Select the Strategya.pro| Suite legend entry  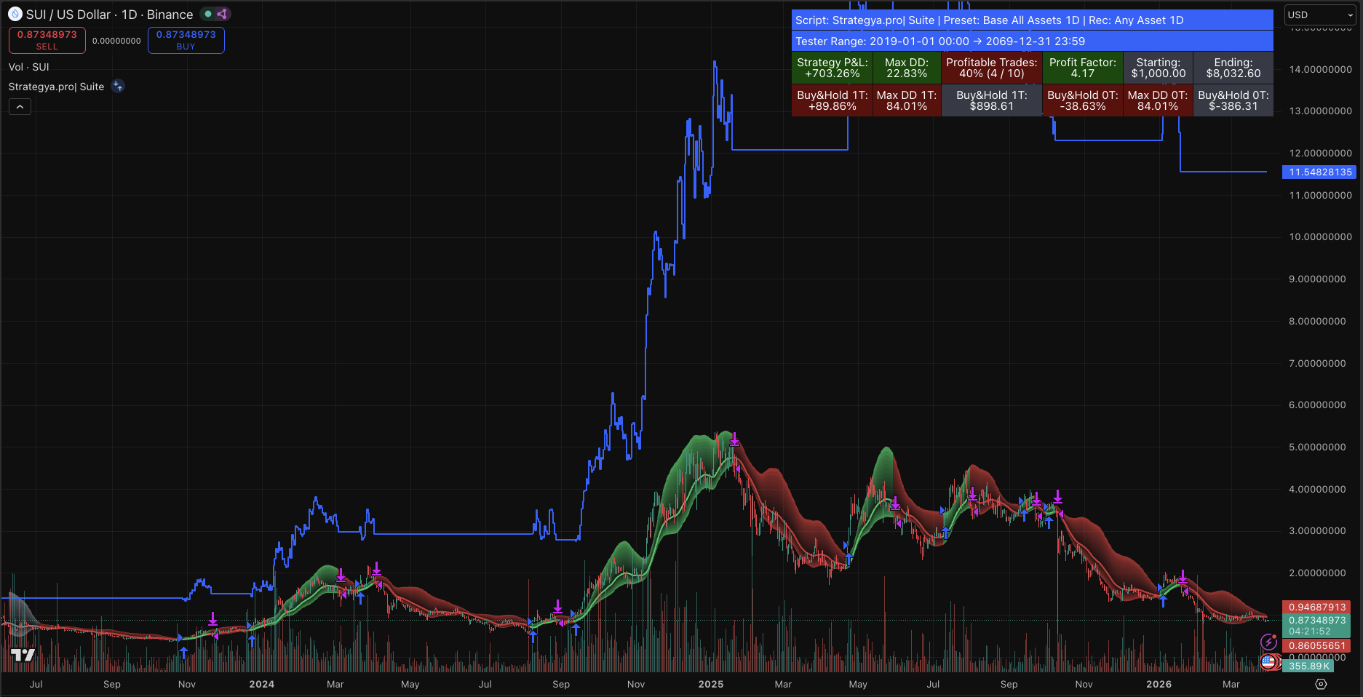[57, 87]
